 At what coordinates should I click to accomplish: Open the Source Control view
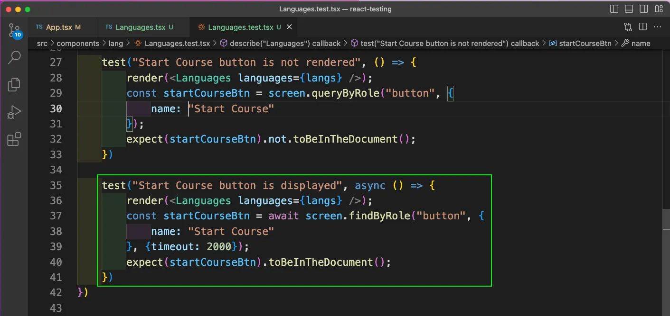[14, 31]
